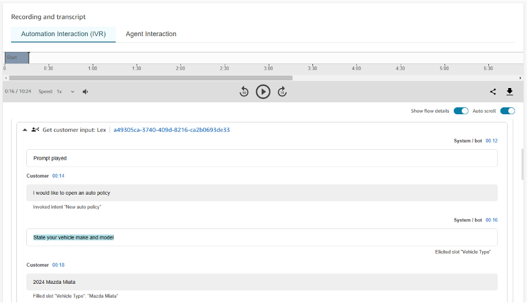Turn off Auto scroll toggle
The image size is (528, 303).
[x=508, y=111]
